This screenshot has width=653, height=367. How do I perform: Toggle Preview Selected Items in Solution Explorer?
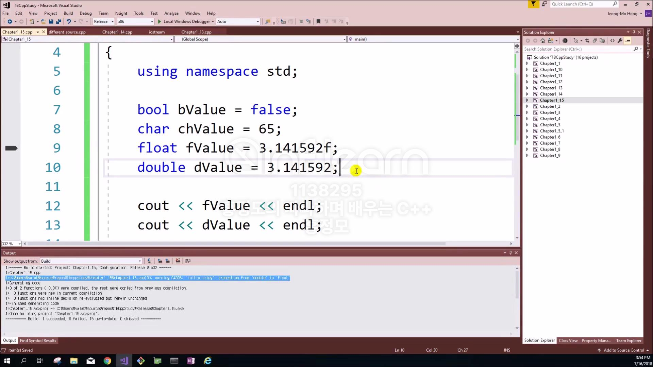[627, 41]
